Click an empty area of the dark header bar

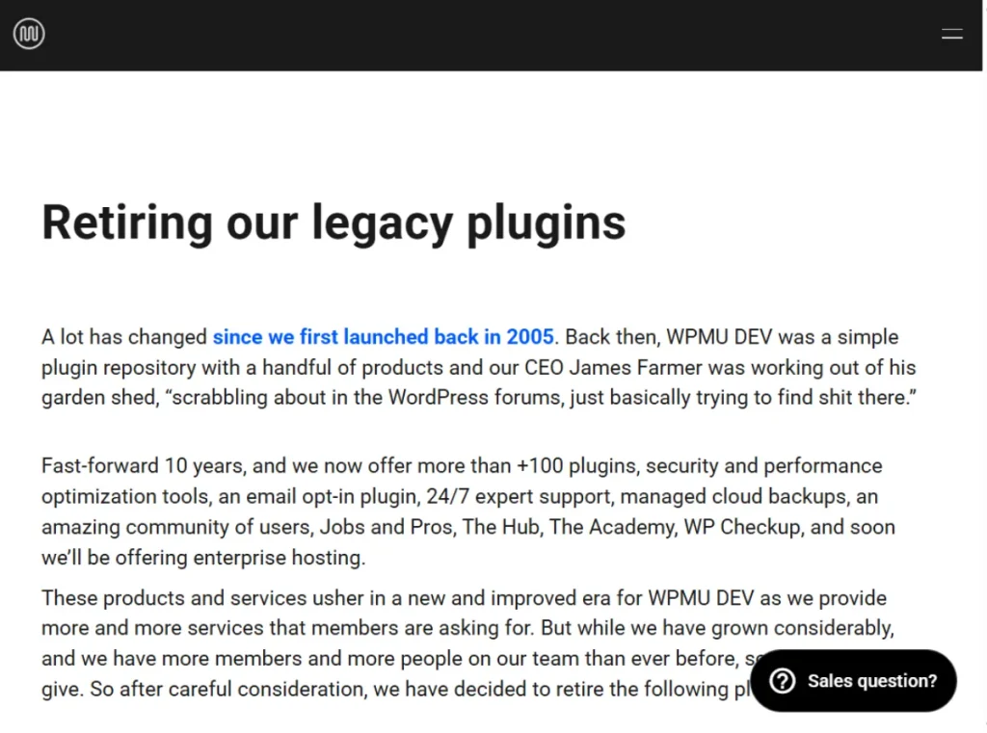(x=482, y=35)
